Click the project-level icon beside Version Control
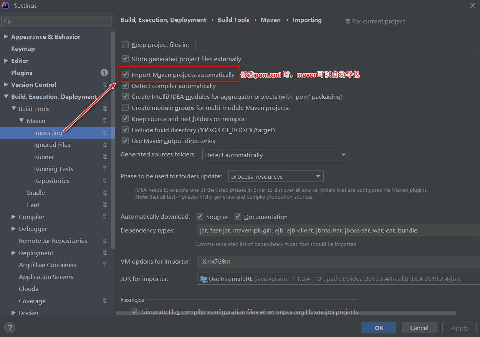 pos(105,85)
